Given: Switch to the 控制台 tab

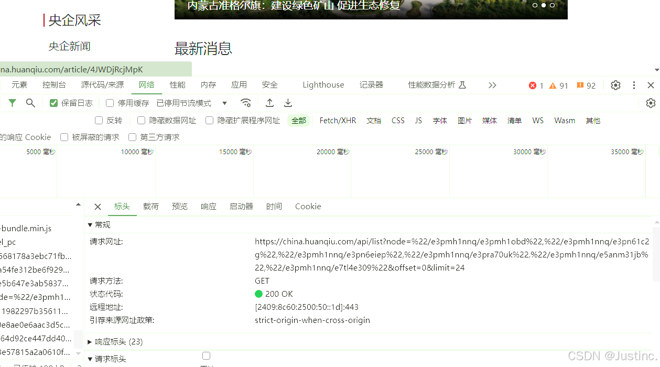Looking at the screenshot, I should coord(54,85).
